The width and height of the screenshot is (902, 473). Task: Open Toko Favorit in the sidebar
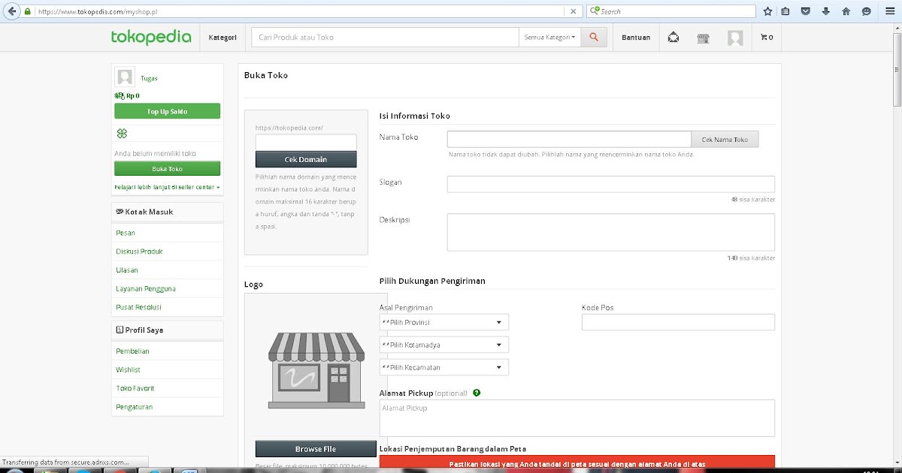tap(135, 388)
